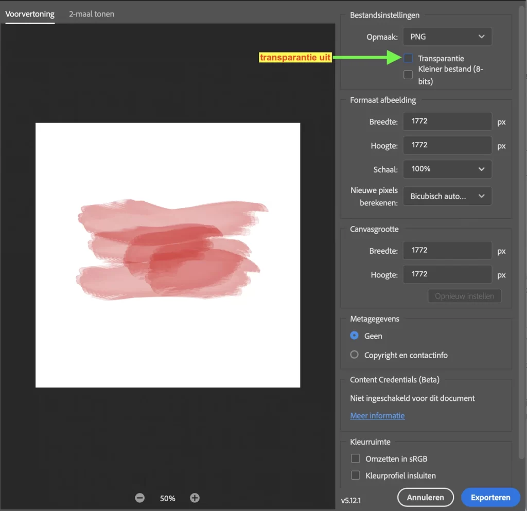Viewport: 527px width, 511px height.
Task: Toggle the Kleiner bestand (8-bits) checkbox
Action: (408, 75)
